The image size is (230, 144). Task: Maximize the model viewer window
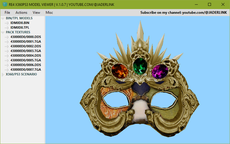(210, 5)
